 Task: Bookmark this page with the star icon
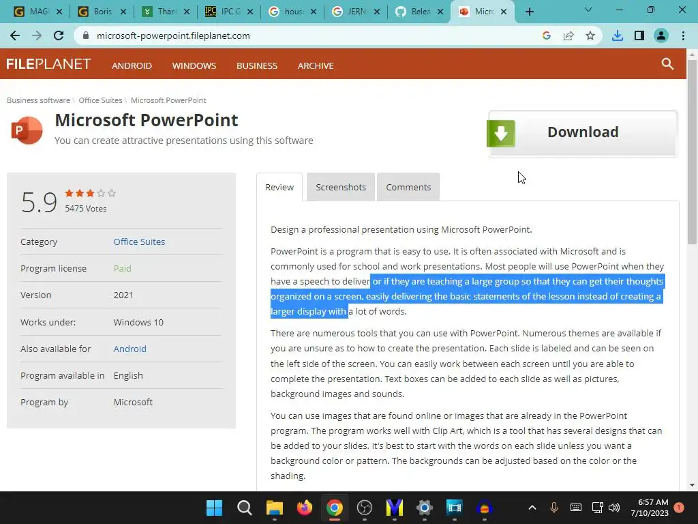tap(590, 35)
